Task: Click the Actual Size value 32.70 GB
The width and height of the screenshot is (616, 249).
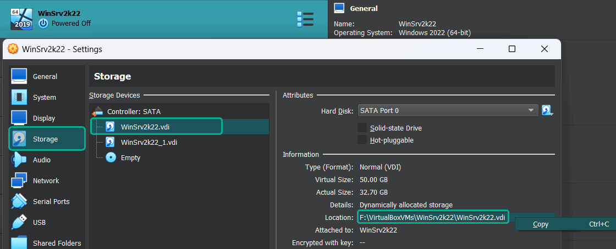Action: 373,192
